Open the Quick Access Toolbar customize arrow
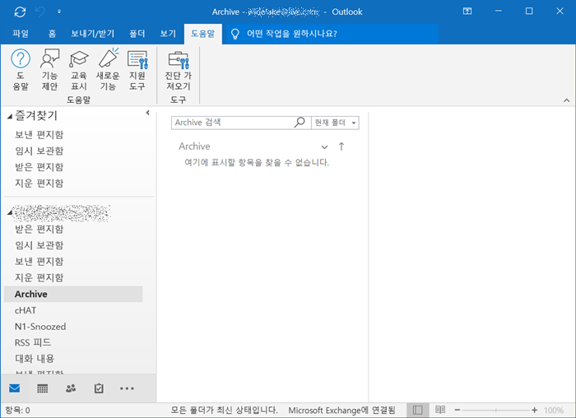Viewport: 576px width, 418px height. [x=59, y=12]
